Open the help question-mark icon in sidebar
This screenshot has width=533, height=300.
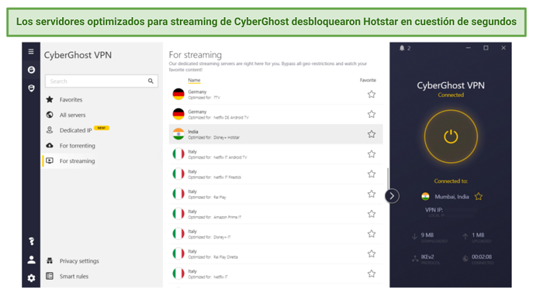tap(31, 242)
